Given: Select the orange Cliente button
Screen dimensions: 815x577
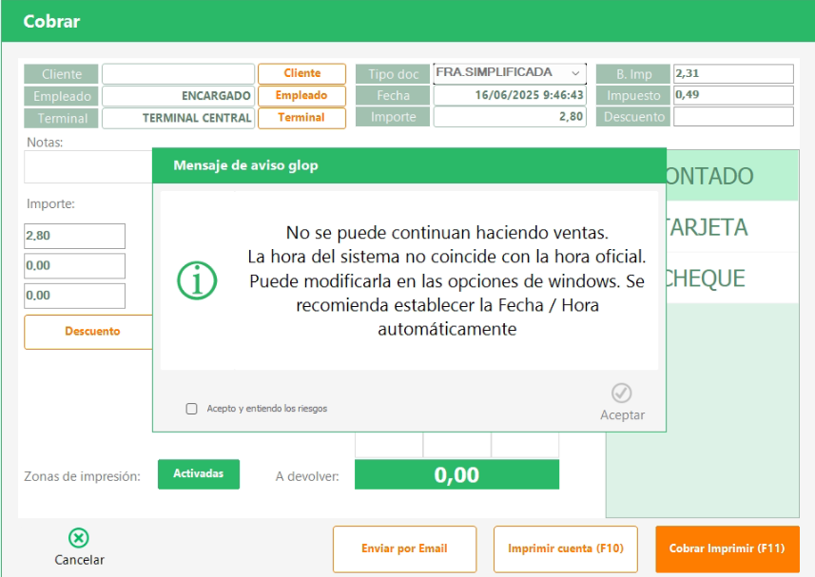Looking at the screenshot, I should click(301, 73).
